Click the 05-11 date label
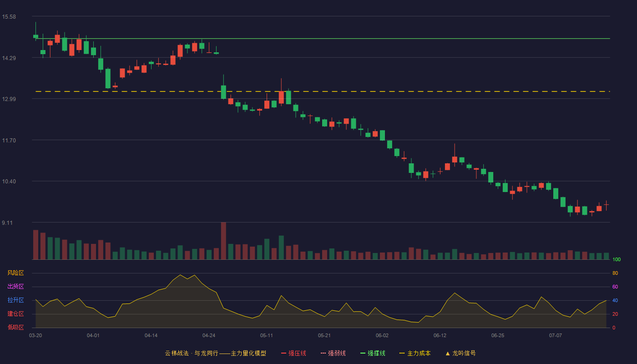 pos(267,335)
